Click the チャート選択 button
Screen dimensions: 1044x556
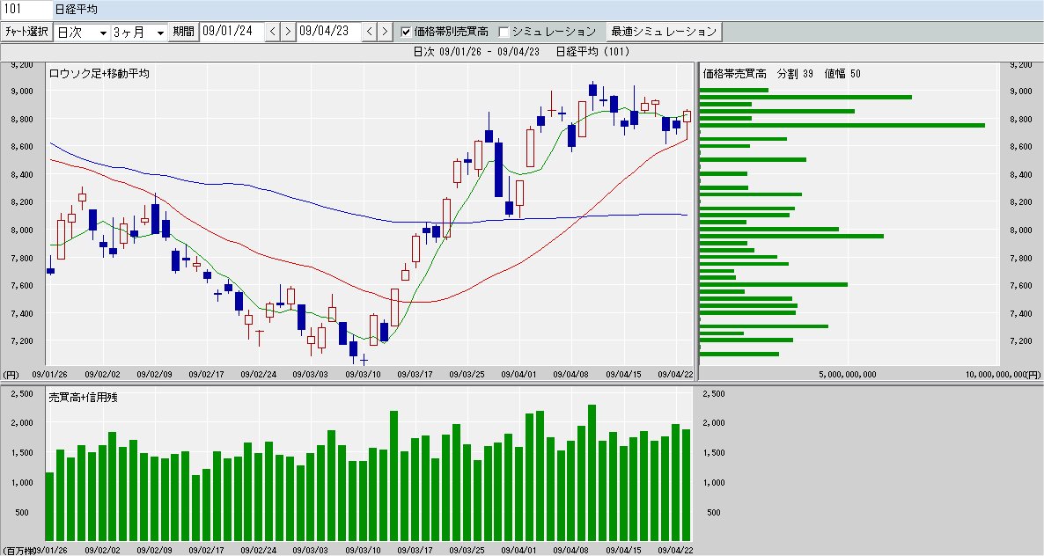26,32
